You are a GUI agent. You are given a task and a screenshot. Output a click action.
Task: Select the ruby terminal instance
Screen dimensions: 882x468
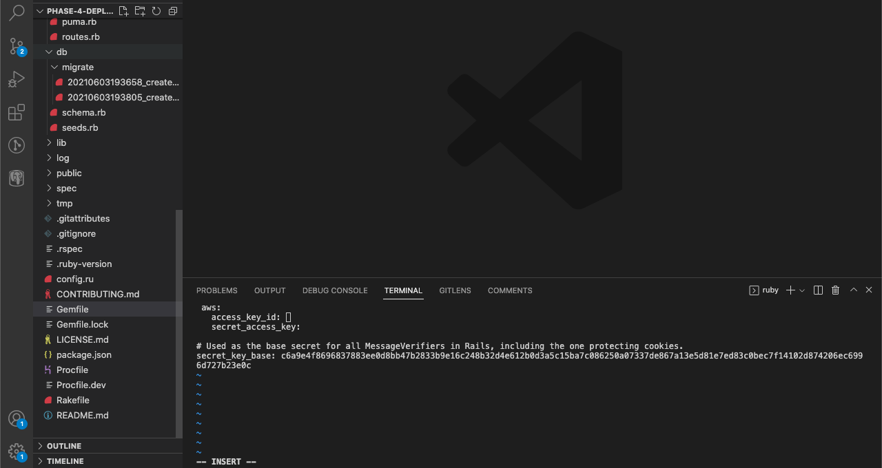point(763,290)
